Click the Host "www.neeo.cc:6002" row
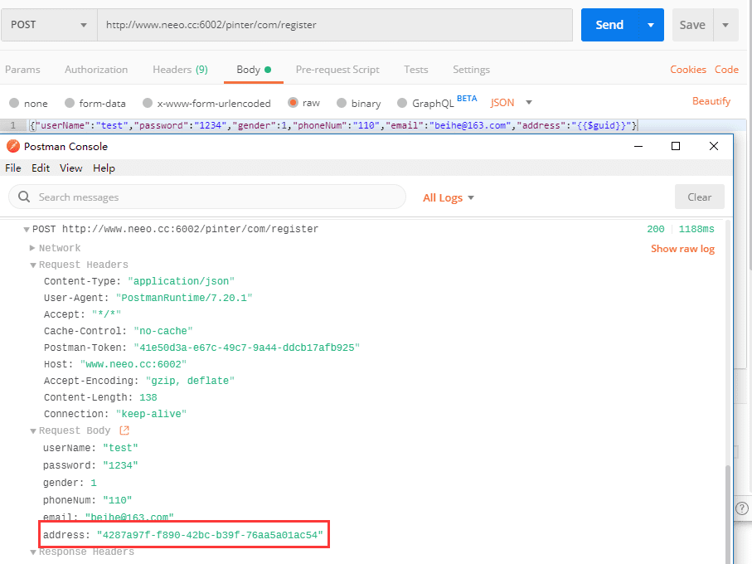The height and width of the screenshot is (564, 752). (115, 364)
